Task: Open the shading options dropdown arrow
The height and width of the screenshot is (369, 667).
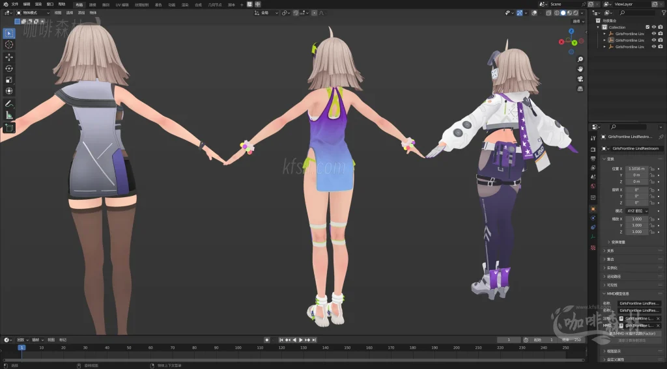Action: [x=582, y=13]
